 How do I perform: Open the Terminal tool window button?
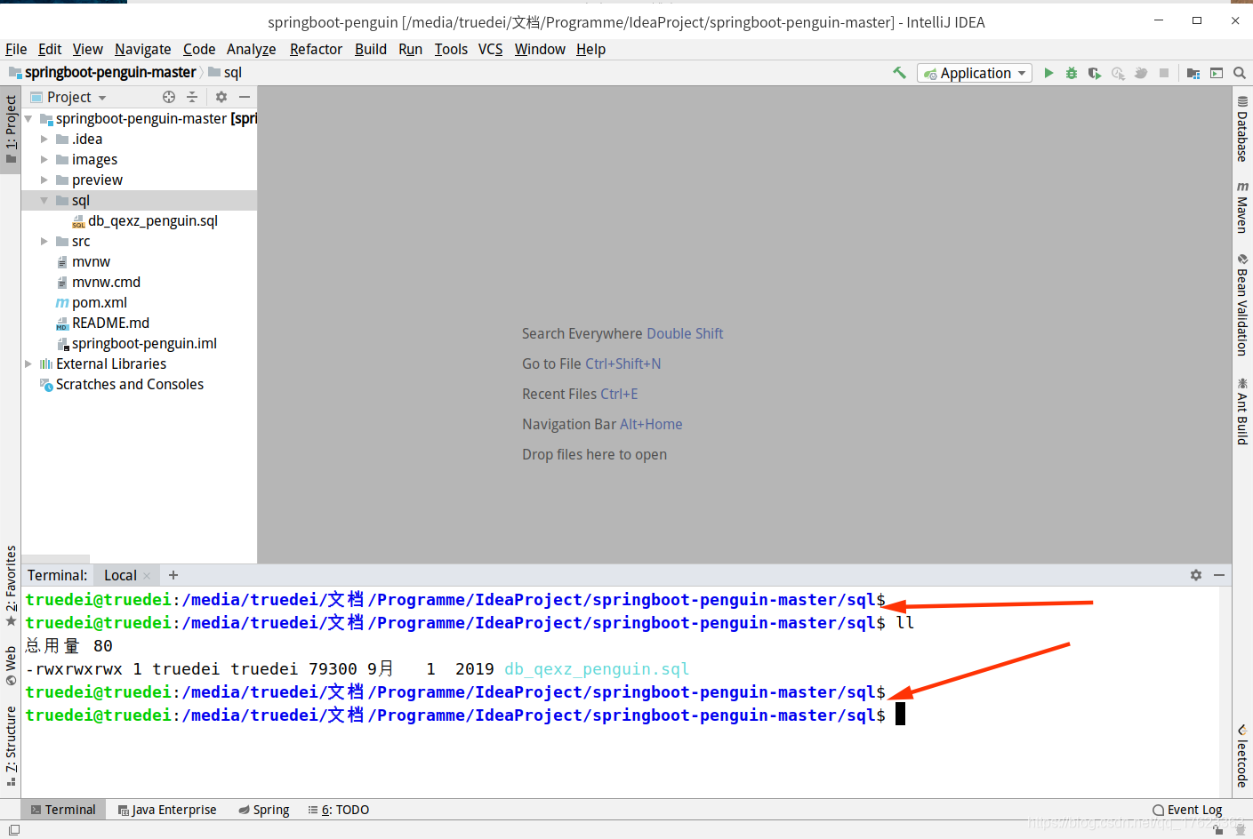[63, 810]
